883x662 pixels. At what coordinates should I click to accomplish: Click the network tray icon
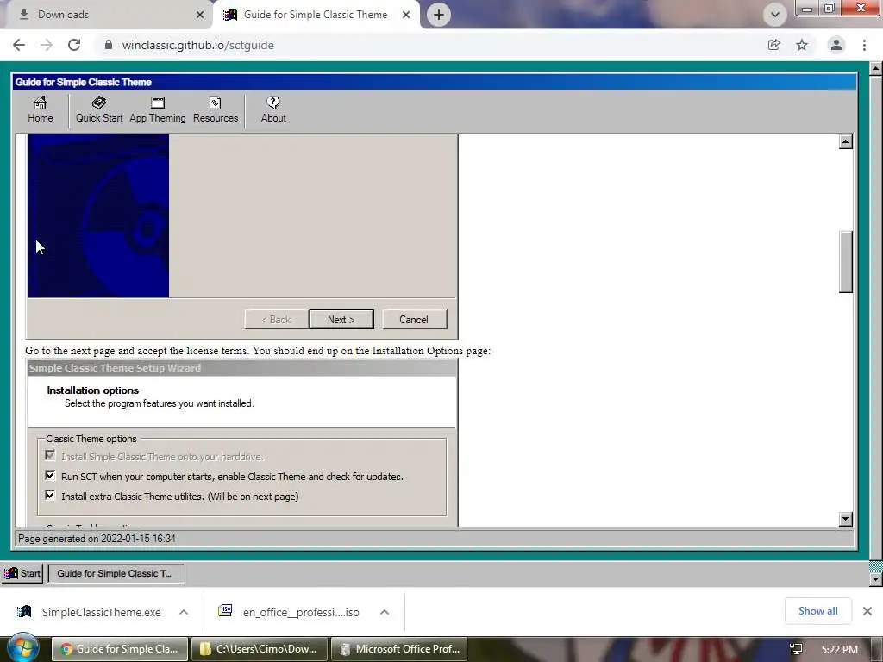[x=796, y=649]
